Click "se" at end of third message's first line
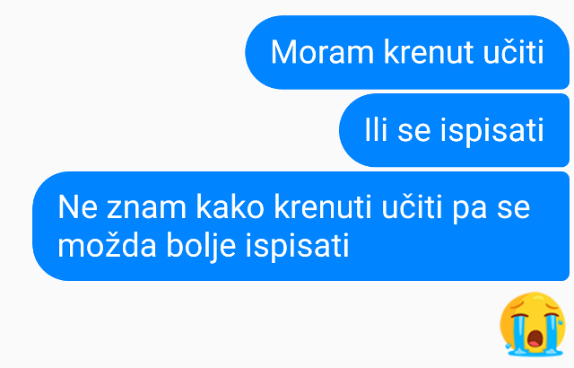The height and width of the screenshot is (368, 574). point(514,209)
